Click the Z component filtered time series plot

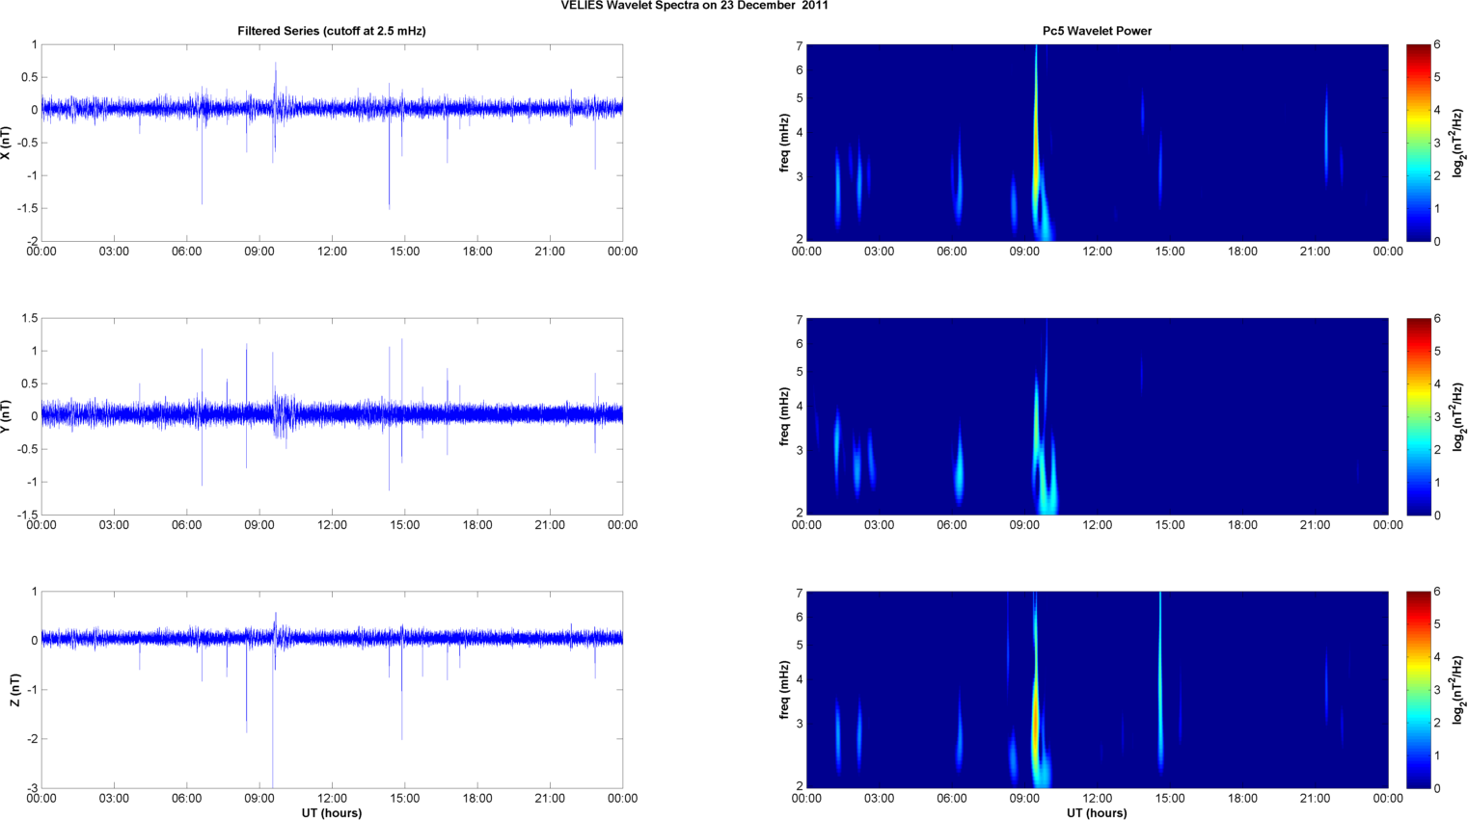332,690
